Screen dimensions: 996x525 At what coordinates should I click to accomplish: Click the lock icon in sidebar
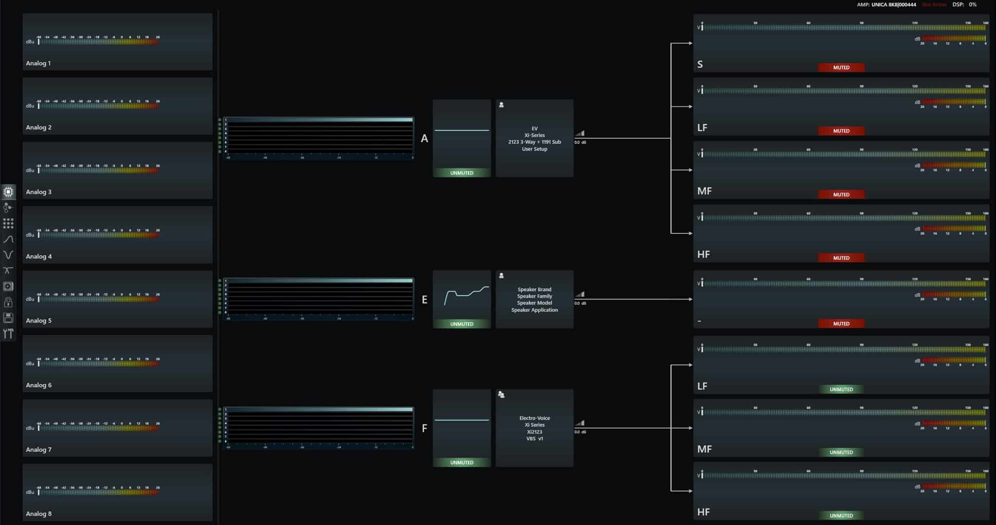(8, 302)
